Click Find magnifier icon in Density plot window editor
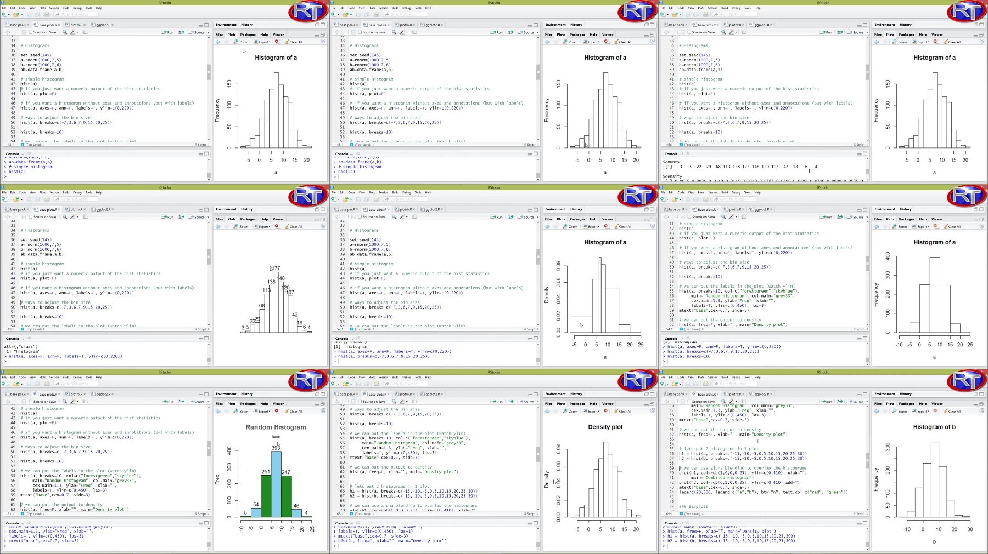The image size is (988, 554). tap(394, 402)
